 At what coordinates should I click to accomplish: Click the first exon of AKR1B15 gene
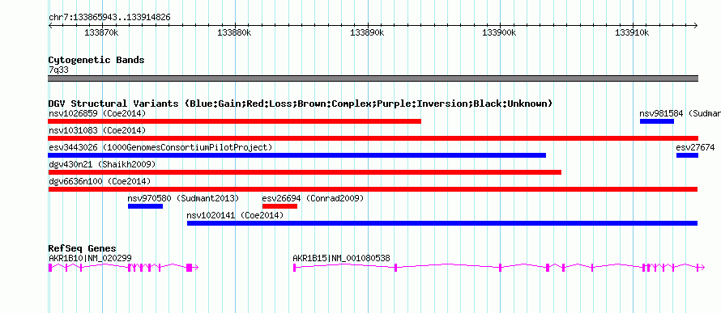[294, 268]
